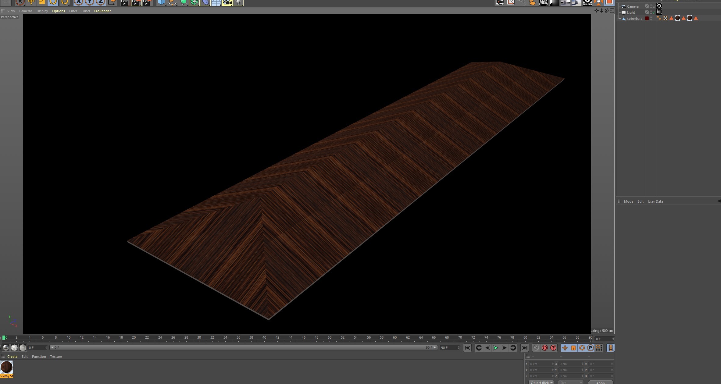Select the cobertura object
The width and height of the screenshot is (721, 384).
[x=634, y=19]
